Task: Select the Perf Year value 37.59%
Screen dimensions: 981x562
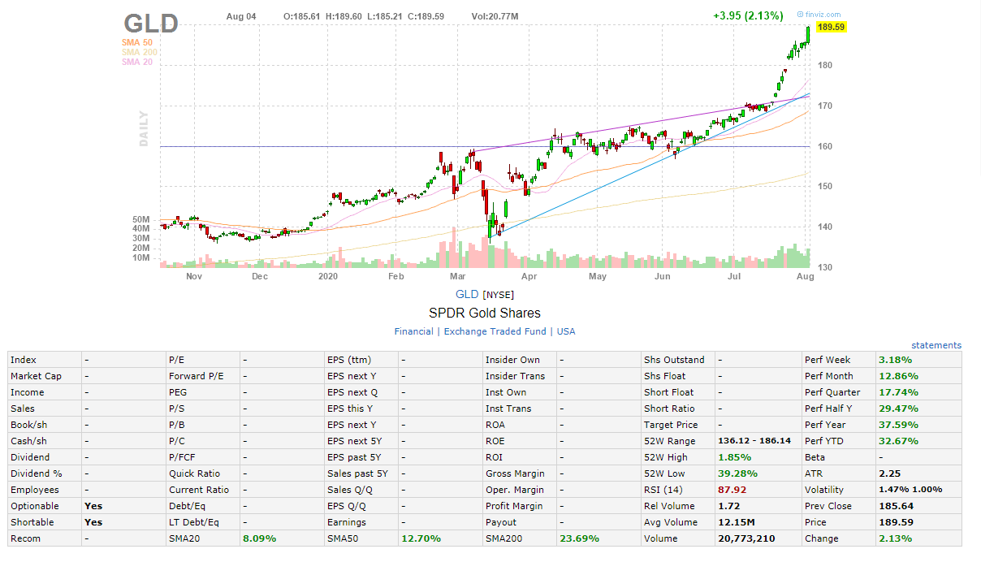Action: coord(898,425)
